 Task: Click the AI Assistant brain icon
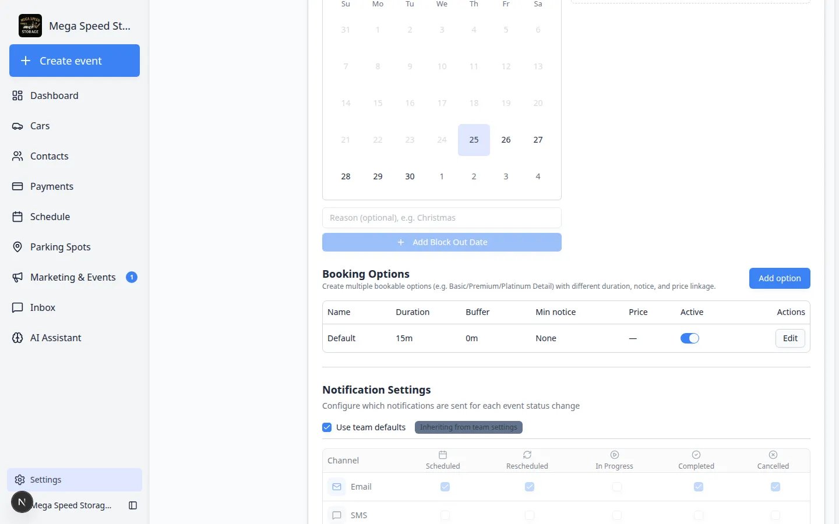point(17,338)
